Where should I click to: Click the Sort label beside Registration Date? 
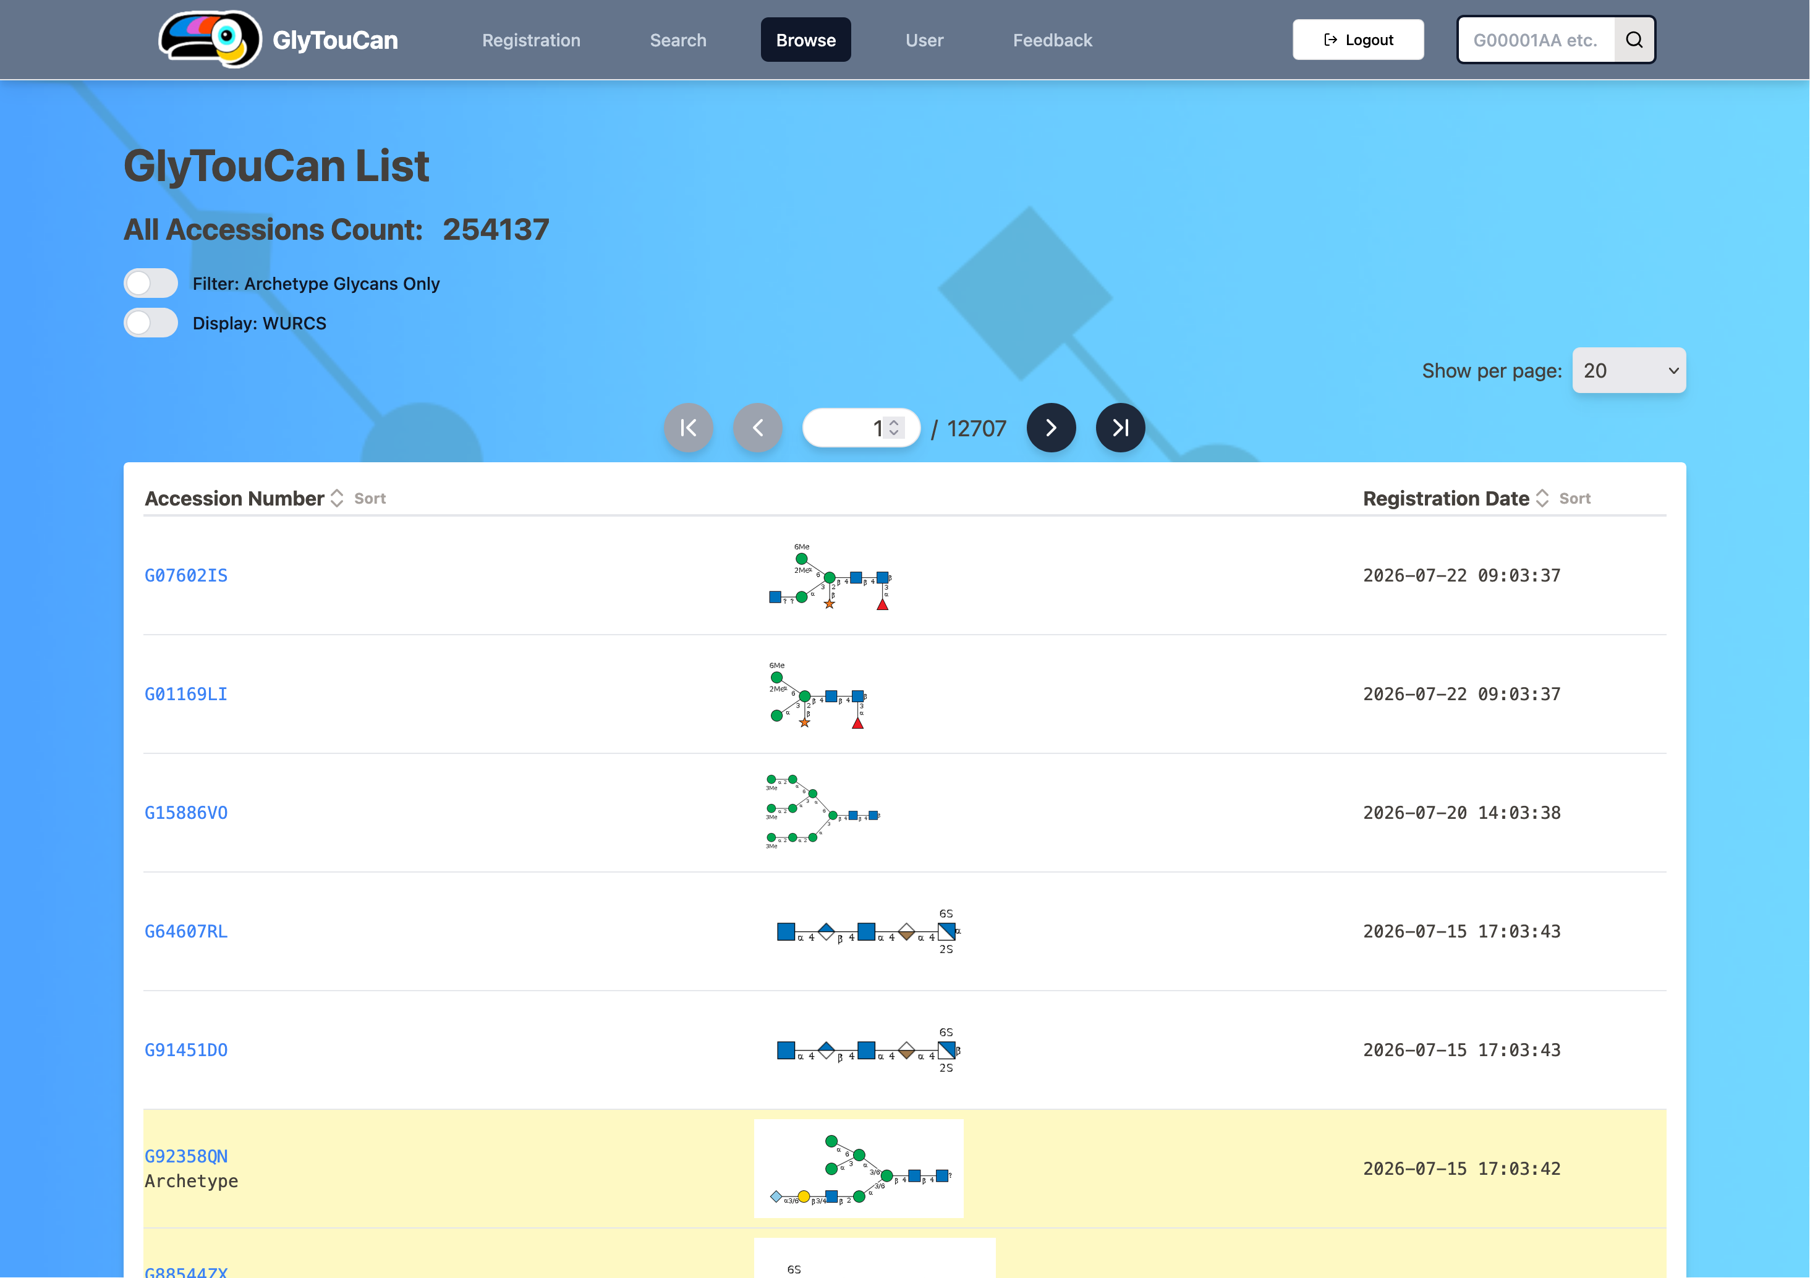[1574, 498]
